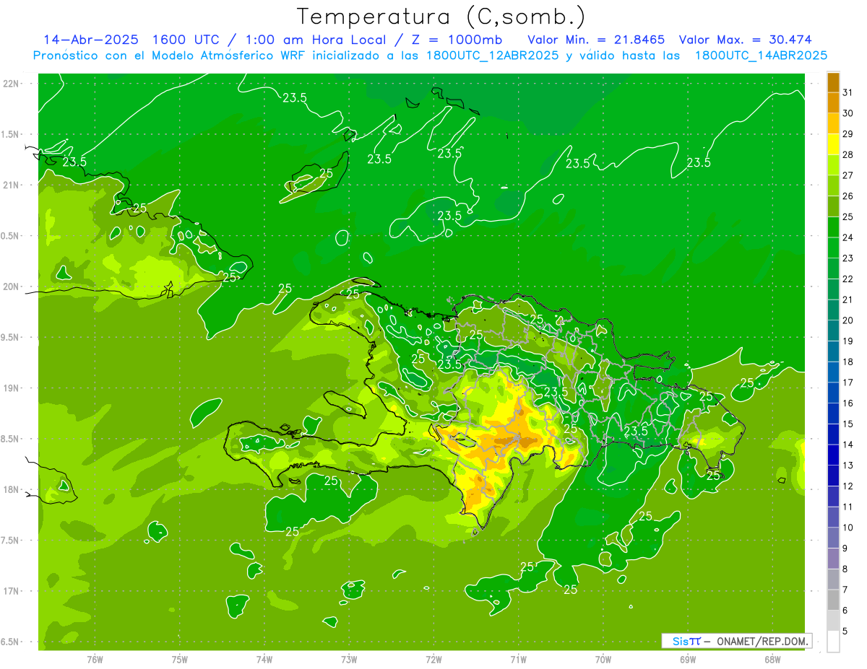Click "1800UTC_14ABR2025" valid-until time

coord(761,56)
